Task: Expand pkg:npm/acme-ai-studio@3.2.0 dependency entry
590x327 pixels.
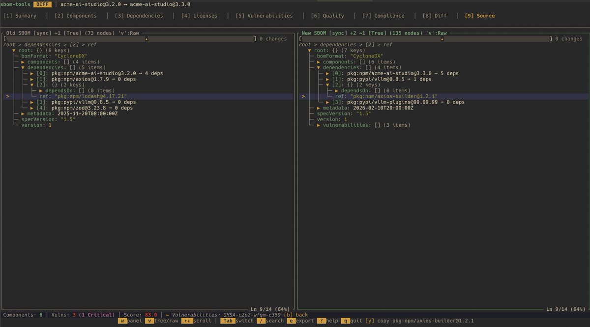Action: point(32,73)
